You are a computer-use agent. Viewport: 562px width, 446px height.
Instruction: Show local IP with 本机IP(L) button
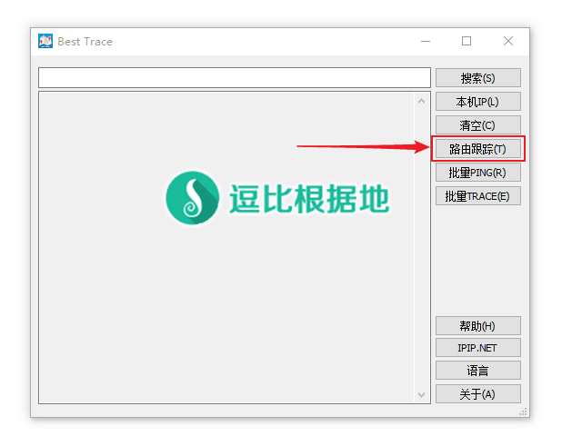[477, 102]
